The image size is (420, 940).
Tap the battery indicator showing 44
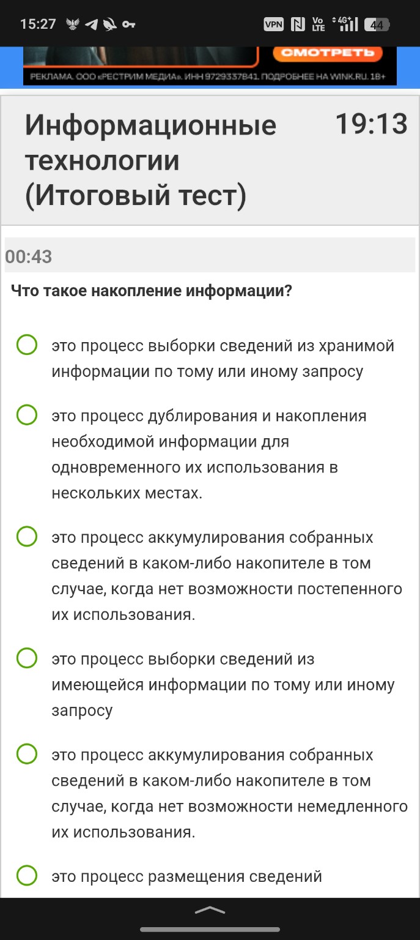[x=375, y=24]
